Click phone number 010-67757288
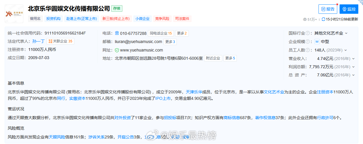 [133, 33]
